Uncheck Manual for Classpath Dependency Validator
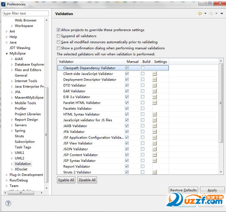This screenshot has width=226, height=212. [127, 68]
